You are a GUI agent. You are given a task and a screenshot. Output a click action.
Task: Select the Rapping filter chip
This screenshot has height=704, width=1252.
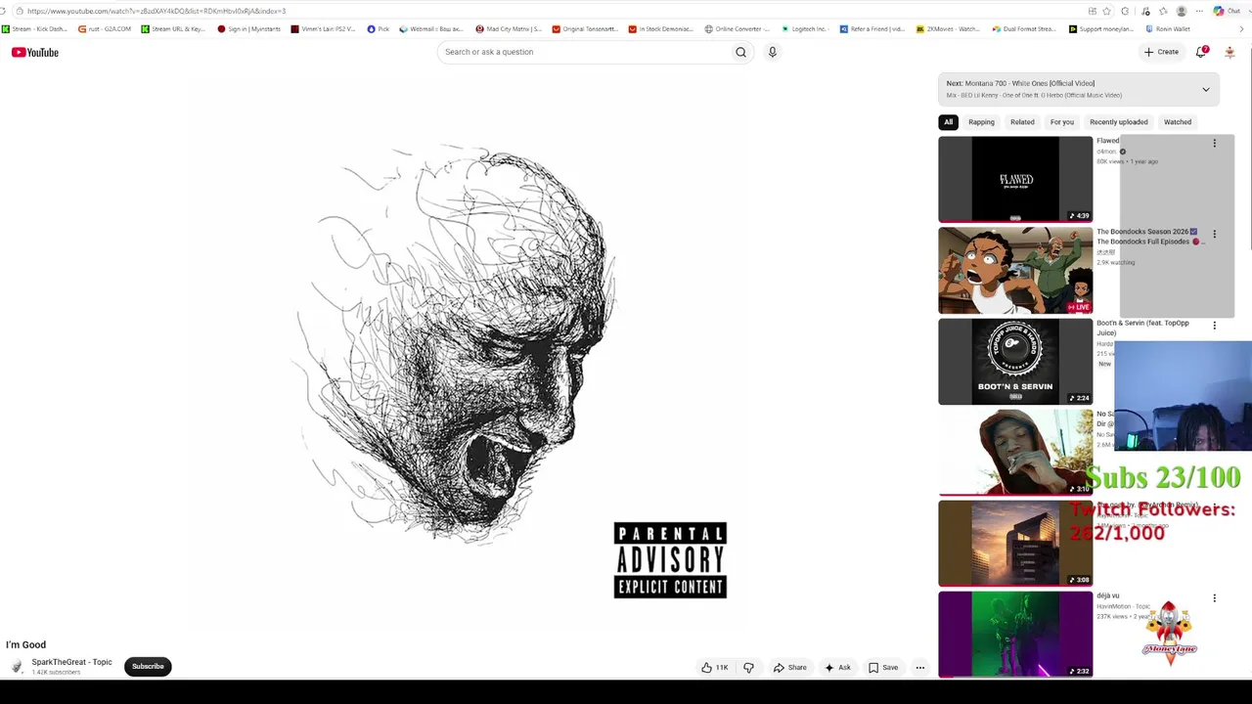coord(981,122)
